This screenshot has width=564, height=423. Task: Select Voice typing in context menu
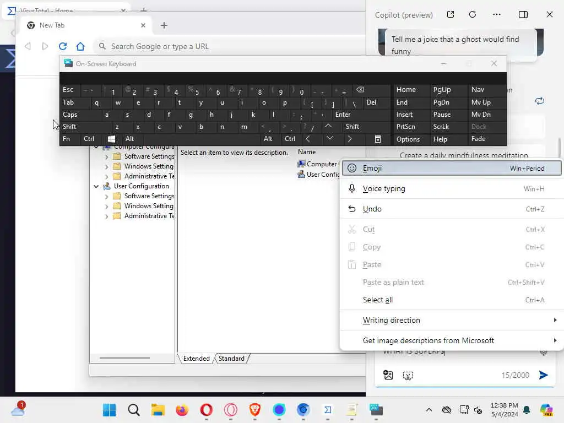pyautogui.click(x=452, y=188)
